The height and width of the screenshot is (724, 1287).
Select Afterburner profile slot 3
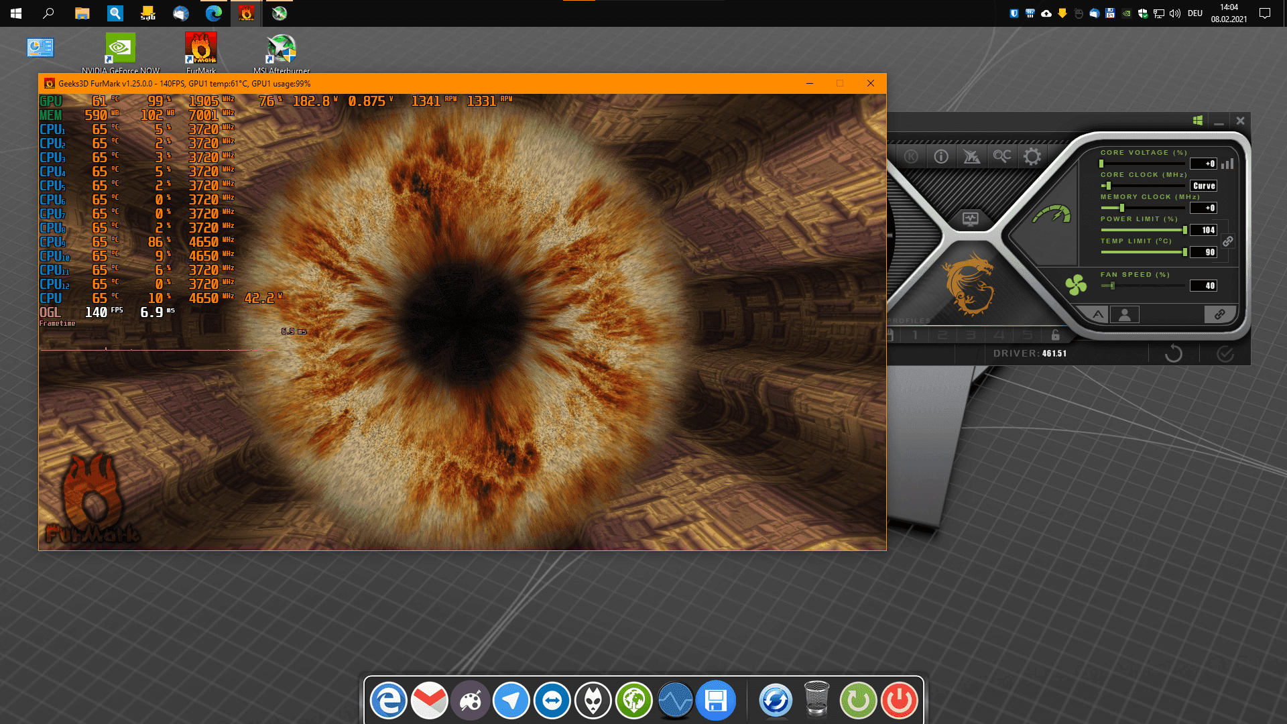point(971,335)
